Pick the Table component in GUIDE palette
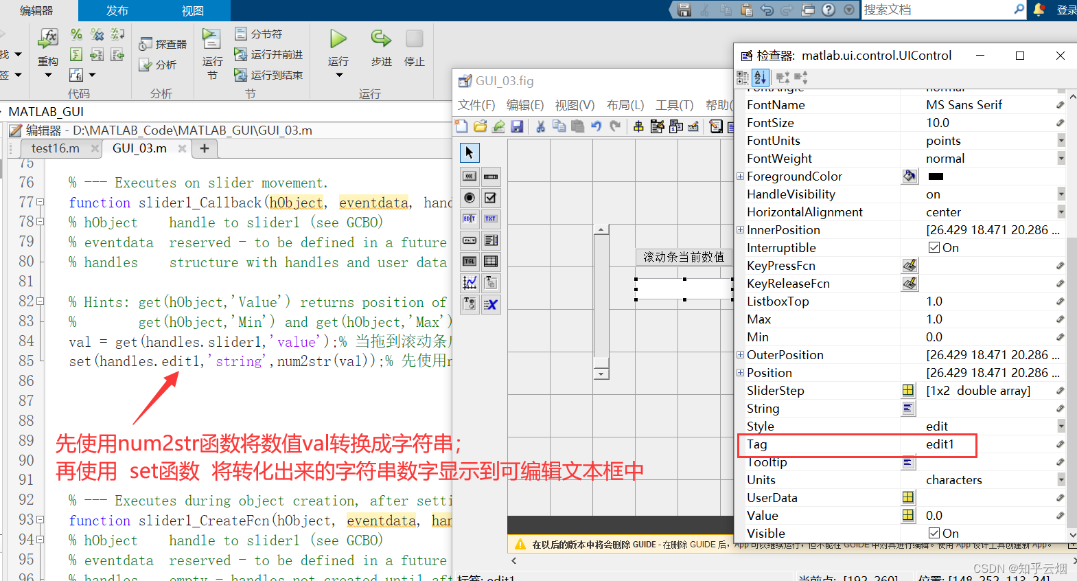 [x=491, y=262]
